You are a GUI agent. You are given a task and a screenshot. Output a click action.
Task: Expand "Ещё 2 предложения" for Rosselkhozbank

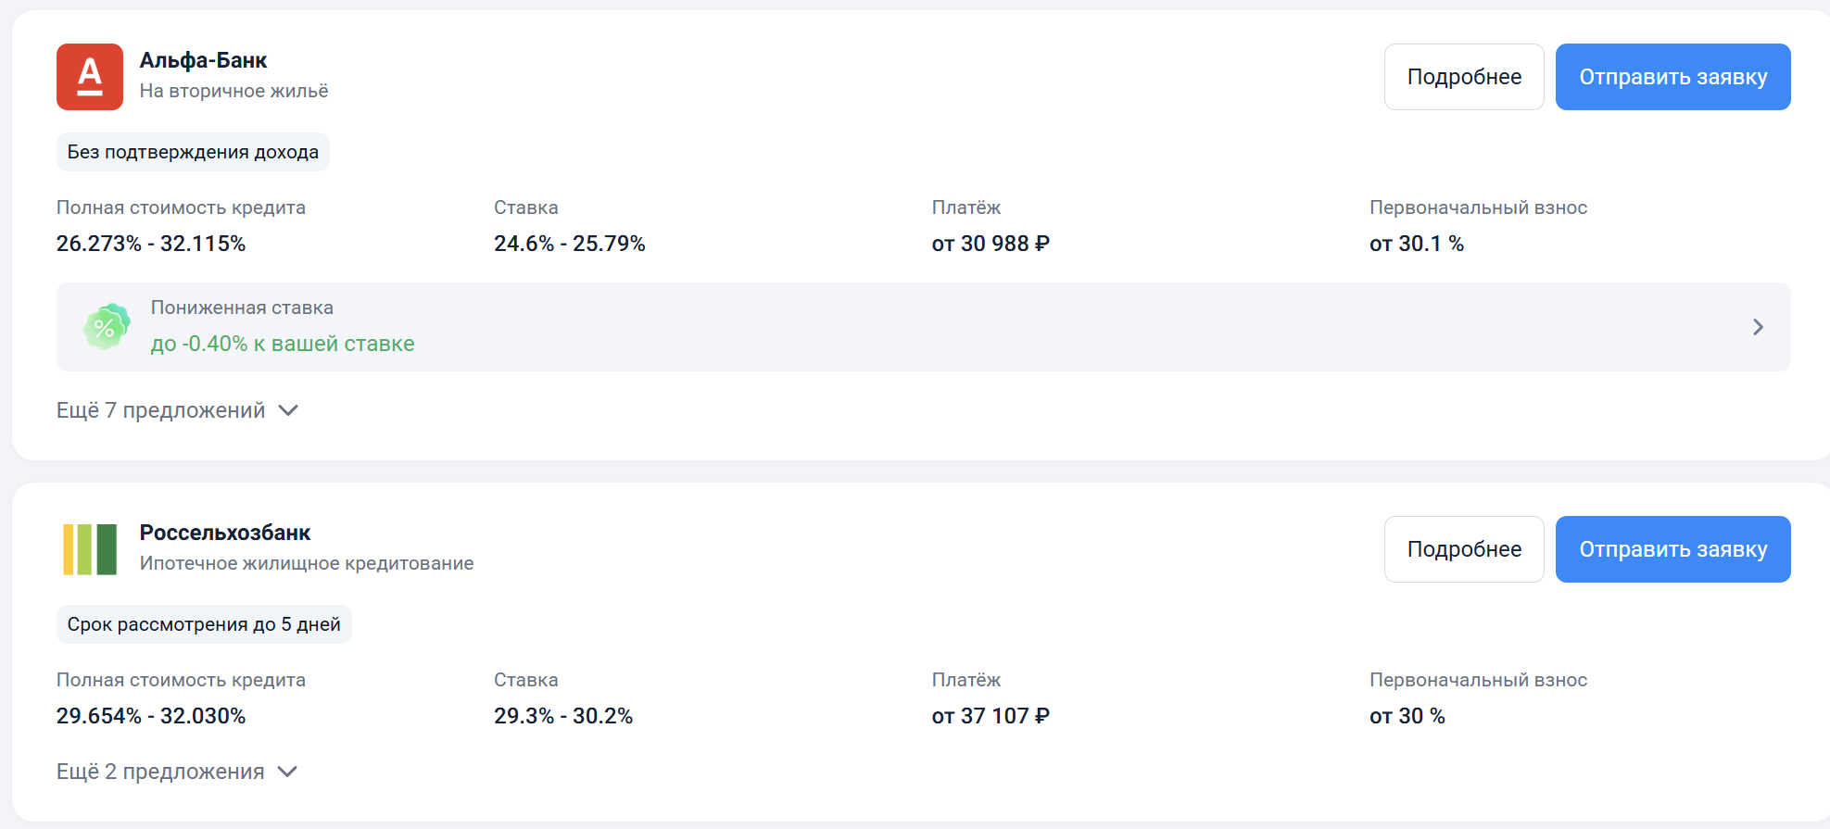click(x=177, y=772)
